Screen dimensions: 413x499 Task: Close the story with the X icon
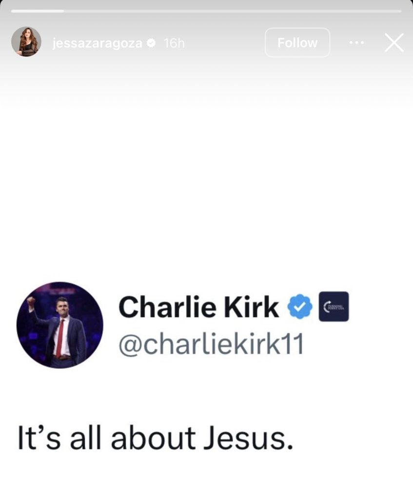394,43
